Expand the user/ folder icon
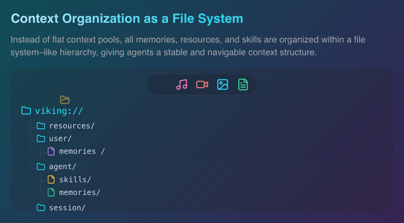The height and width of the screenshot is (223, 404). tap(41, 138)
